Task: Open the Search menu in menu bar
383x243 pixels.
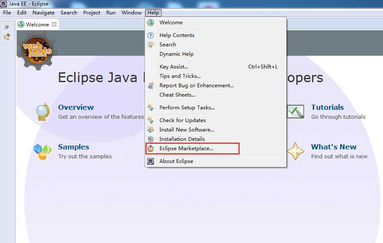Action: tap(69, 13)
